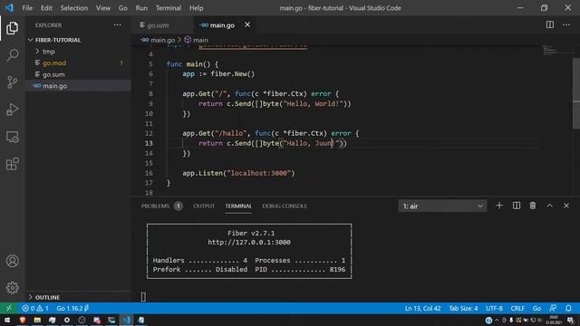Open the Remote Explorer view
This screenshot has width=580, height=326.
pos(12,137)
